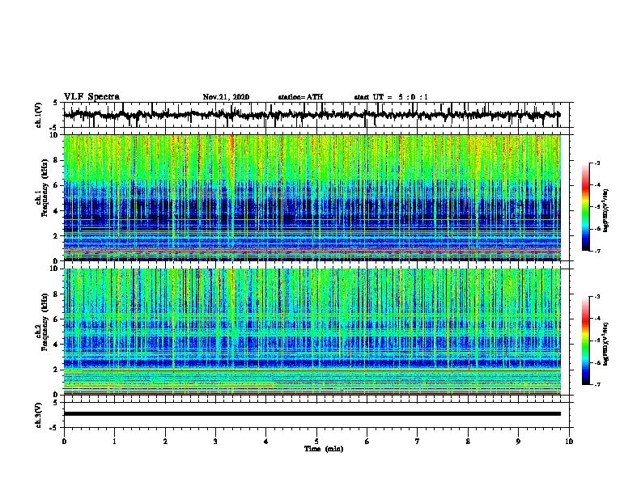
Task: Click the ch.3 black voltage bar
Action: point(312,414)
